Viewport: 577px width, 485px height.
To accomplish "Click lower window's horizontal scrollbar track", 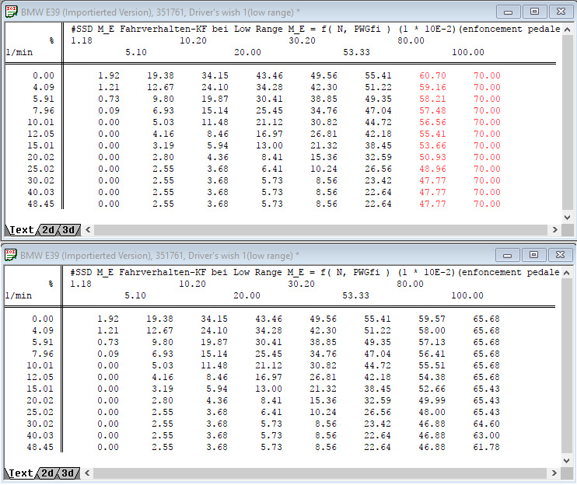I will coord(320,473).
